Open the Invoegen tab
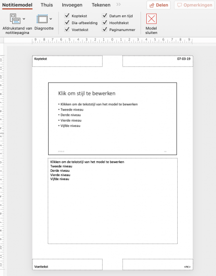Viewport: 216px width, 276px height. 72,5
